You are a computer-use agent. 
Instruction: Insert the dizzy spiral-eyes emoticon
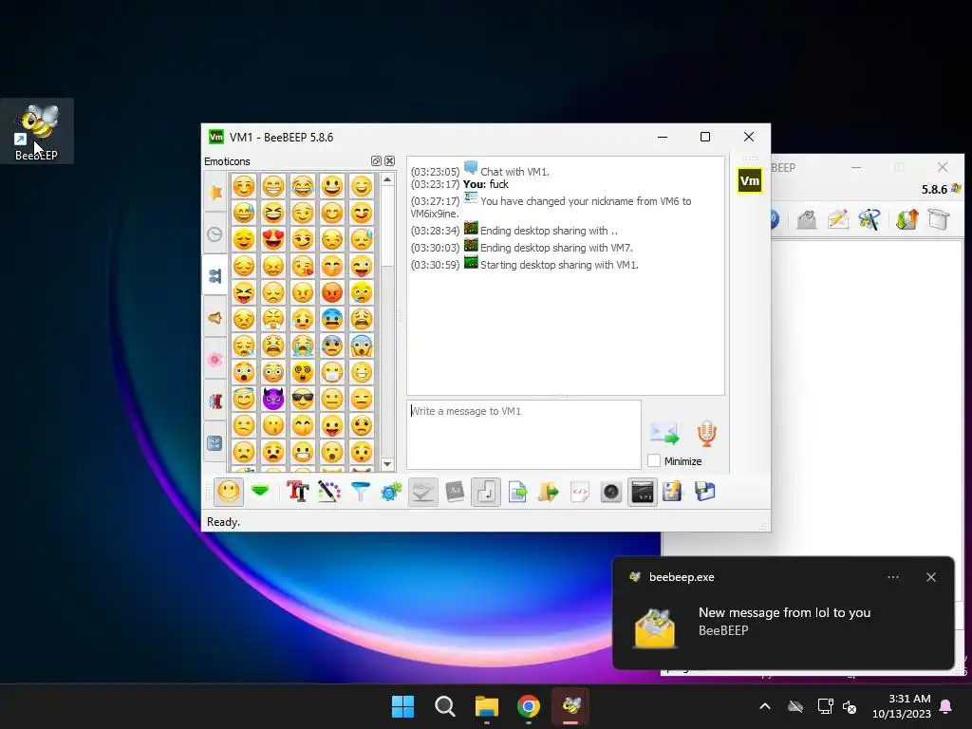(x=303, y=372)
